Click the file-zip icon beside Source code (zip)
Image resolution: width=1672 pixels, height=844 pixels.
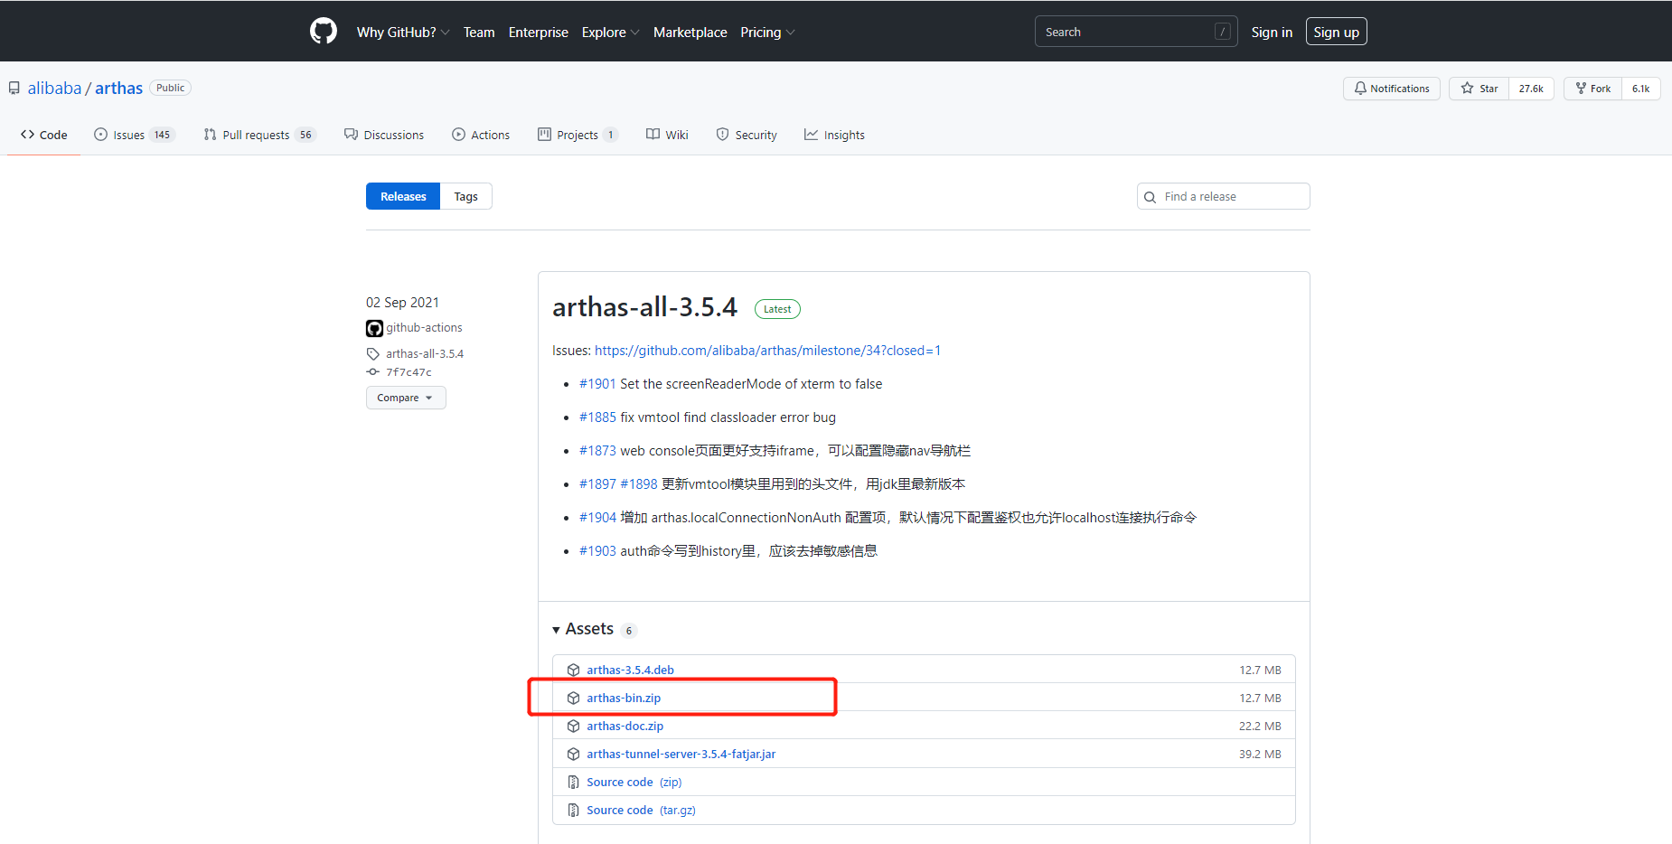point(573,782)
